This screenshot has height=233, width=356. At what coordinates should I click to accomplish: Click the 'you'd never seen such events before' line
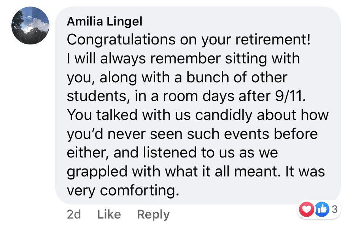[192, 134]
